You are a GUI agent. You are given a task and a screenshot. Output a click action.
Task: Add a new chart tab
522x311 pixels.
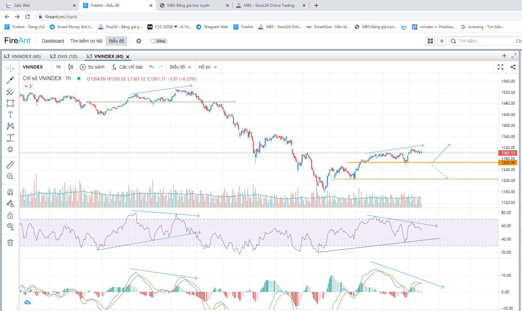(x=504, y=56)
